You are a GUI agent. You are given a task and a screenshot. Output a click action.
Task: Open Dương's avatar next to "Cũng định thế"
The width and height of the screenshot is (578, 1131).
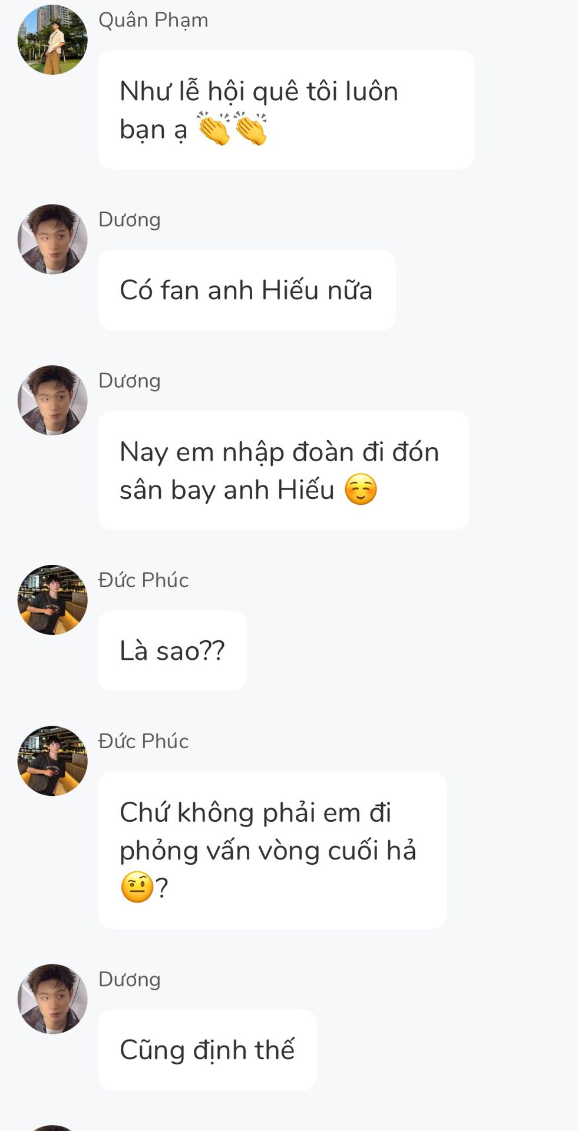tap(52, 998)
